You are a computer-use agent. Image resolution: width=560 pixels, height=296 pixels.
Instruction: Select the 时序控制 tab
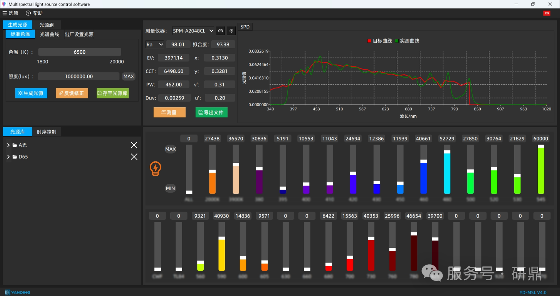pos(47,132)
